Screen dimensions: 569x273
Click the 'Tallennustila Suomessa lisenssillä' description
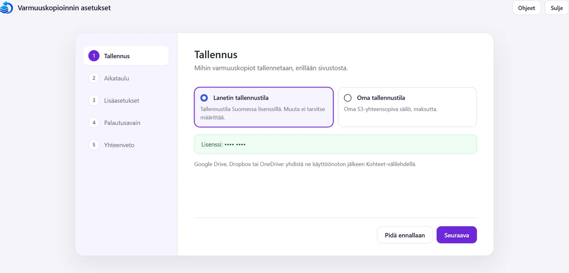(263, 113)
